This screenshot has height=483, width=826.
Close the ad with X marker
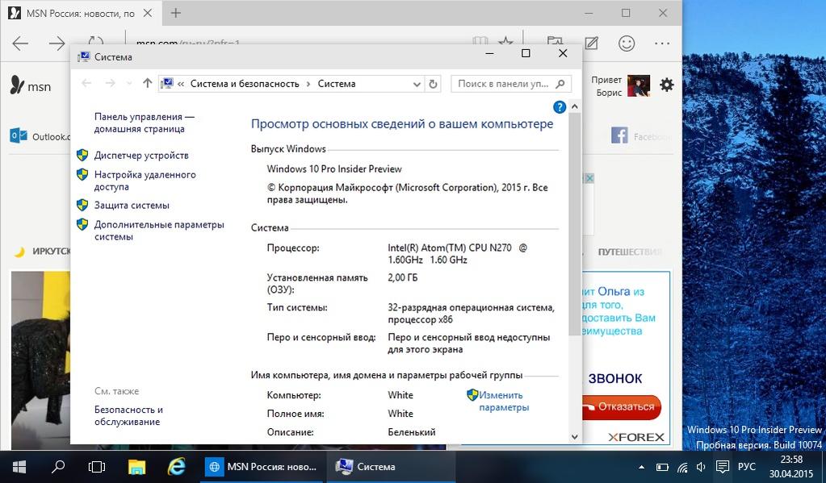click(589, 178)
